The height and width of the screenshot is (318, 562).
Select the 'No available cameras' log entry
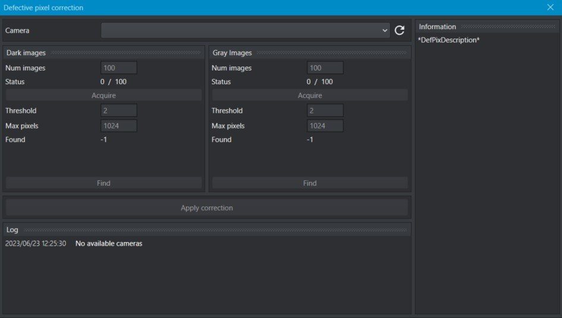[x=109, y=244]
